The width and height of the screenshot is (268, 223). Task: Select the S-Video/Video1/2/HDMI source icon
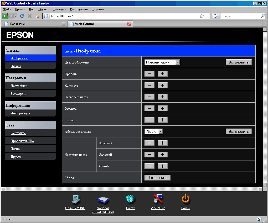(x=103, y=200)
